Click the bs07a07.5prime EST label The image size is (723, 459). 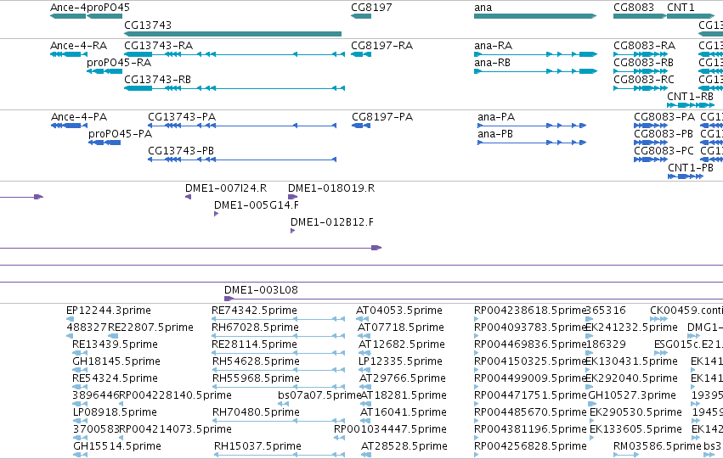click(x=319, y=396)
